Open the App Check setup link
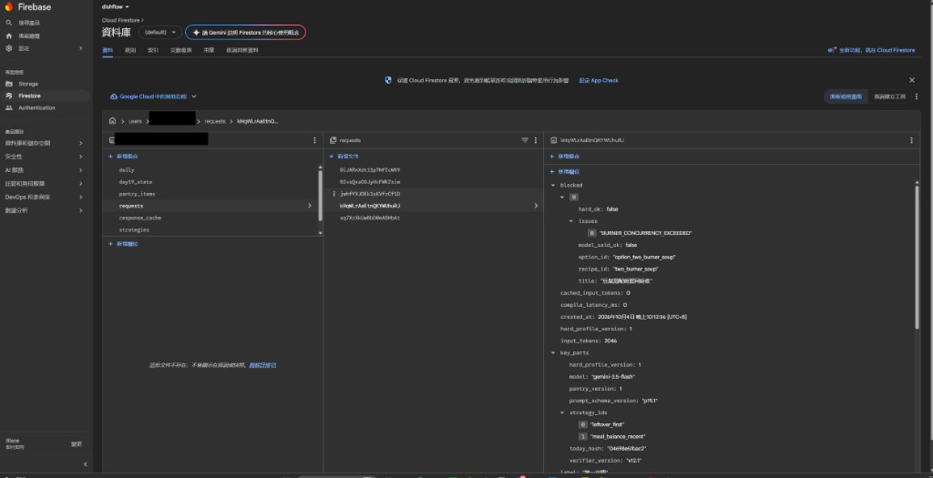 pyautogui.click(x=599, y=80)
